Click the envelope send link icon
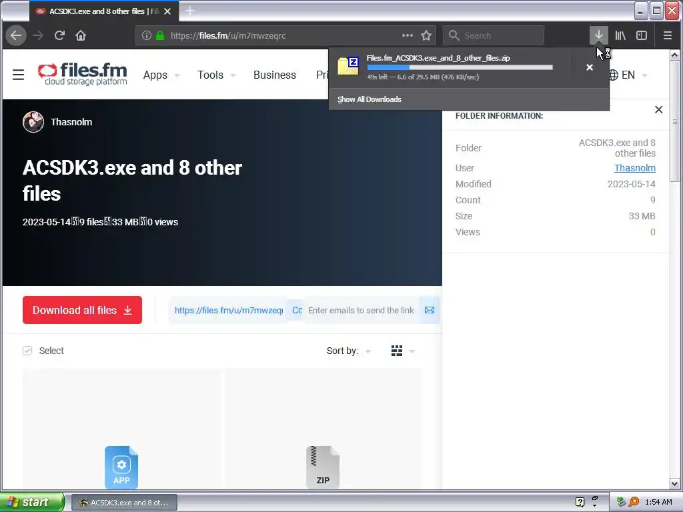Viewport: 683px width, 512px height. pos(430,310)
